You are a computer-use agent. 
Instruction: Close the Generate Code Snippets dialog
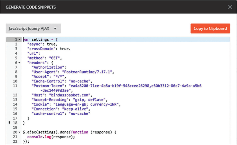pos(230,7)
